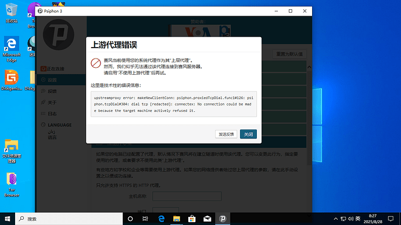Open Mail from the taskbar
401x225 pixels.
207,219
